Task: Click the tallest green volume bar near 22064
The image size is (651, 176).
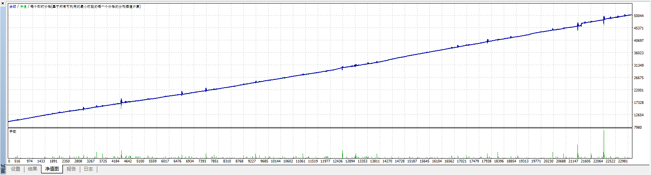Action: pyautogui.click(x=604, y=143)
